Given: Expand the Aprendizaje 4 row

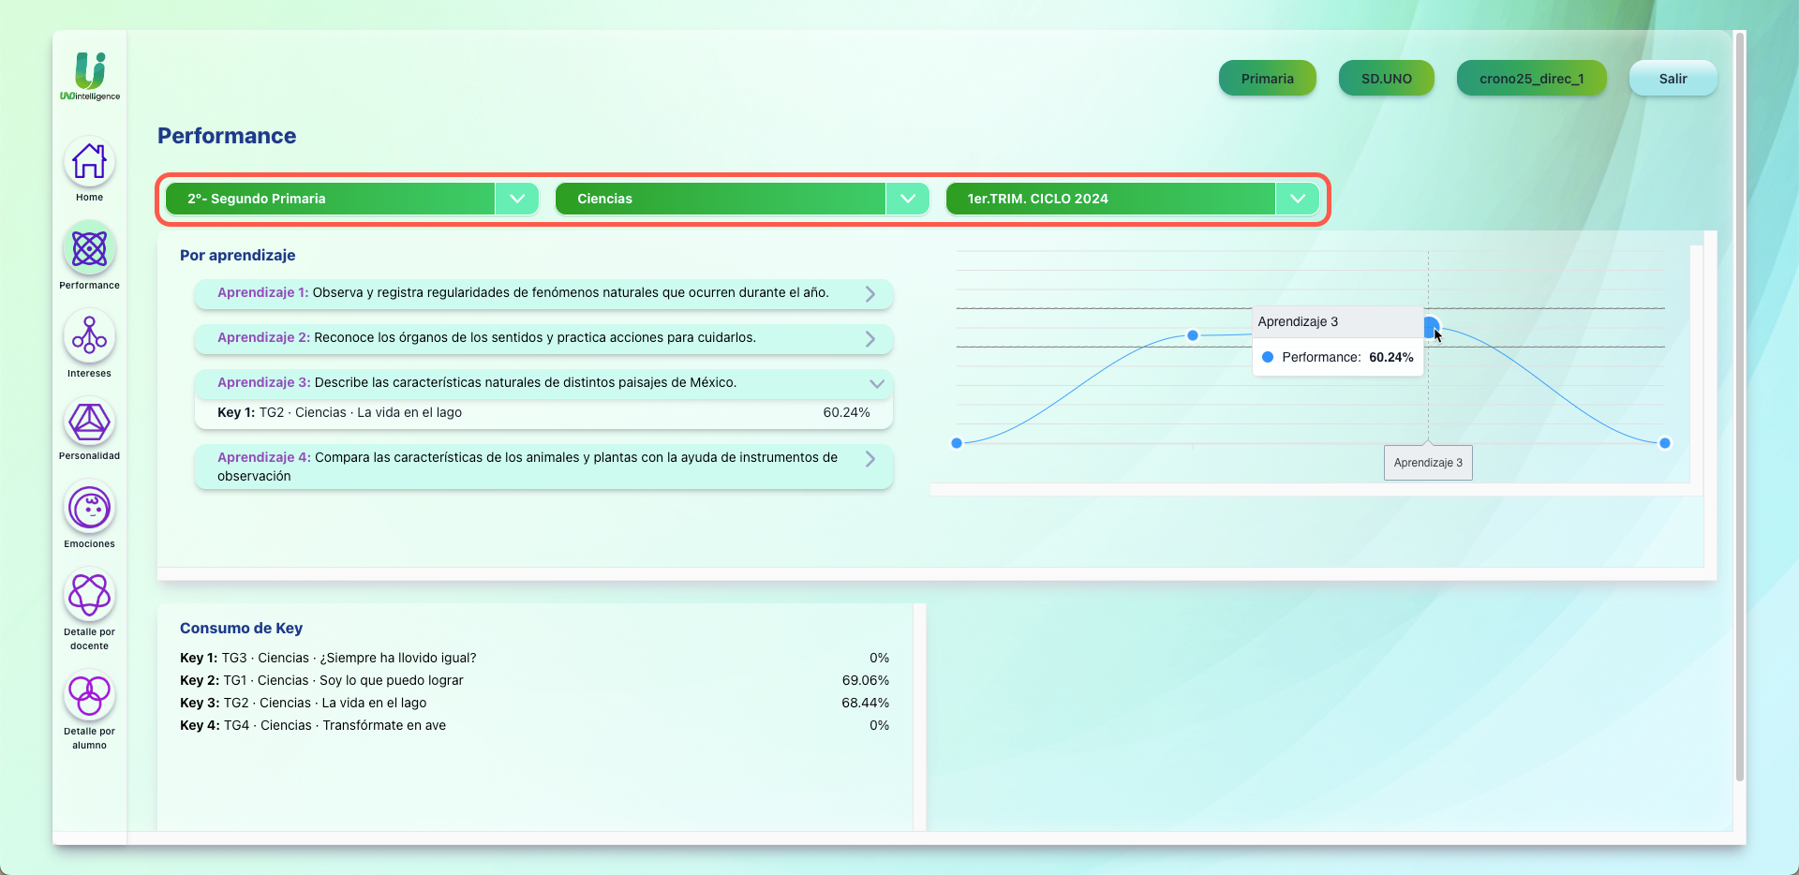Looking at the screenshot, I should click(870, 459).
